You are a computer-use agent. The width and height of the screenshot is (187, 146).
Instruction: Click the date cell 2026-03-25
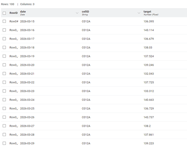tap(27, 108)
